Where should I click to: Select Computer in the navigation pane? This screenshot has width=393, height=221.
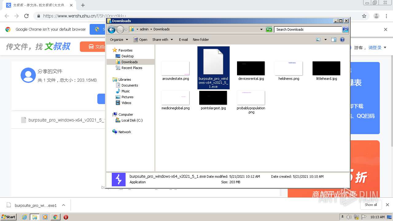pyautogui.click(x=126, y=114)
